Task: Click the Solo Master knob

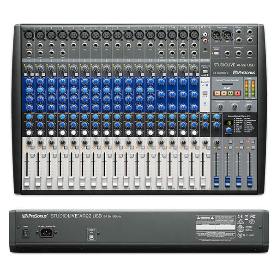Action: [220, 107]
